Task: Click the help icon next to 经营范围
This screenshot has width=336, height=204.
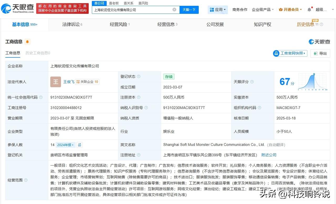Action: coord(26,180)
